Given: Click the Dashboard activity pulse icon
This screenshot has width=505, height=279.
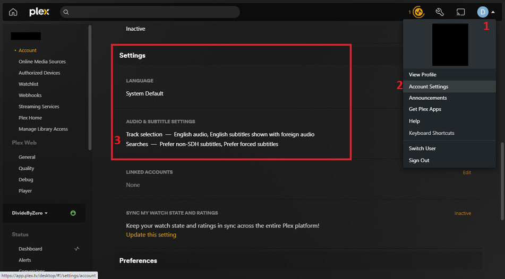Looking at the screenshot, I should click(77, 249).
